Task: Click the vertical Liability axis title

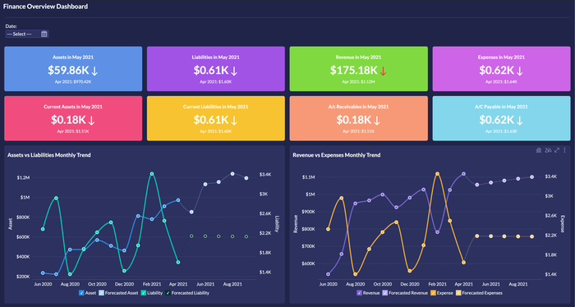Action: tap(278, 224)
